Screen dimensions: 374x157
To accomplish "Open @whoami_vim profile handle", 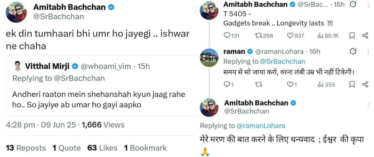I will click(105, 66).
